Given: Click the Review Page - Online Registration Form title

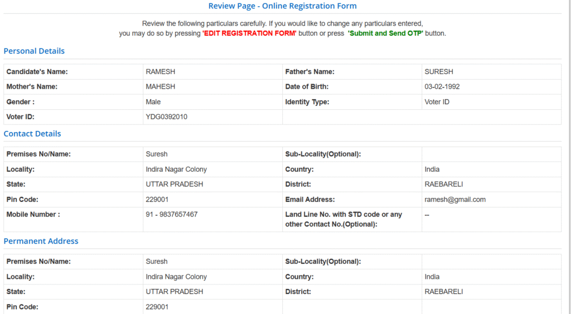Looking at the screenshot, I should [x=282, y=6].
